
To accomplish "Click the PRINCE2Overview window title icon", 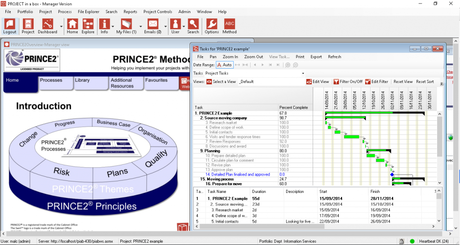I will [6, 44].
